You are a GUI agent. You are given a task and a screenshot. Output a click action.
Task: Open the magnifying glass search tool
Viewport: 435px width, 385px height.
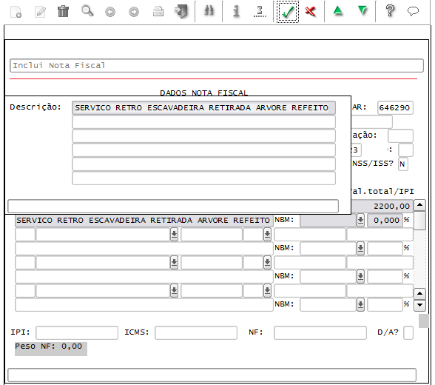[87, 12]
